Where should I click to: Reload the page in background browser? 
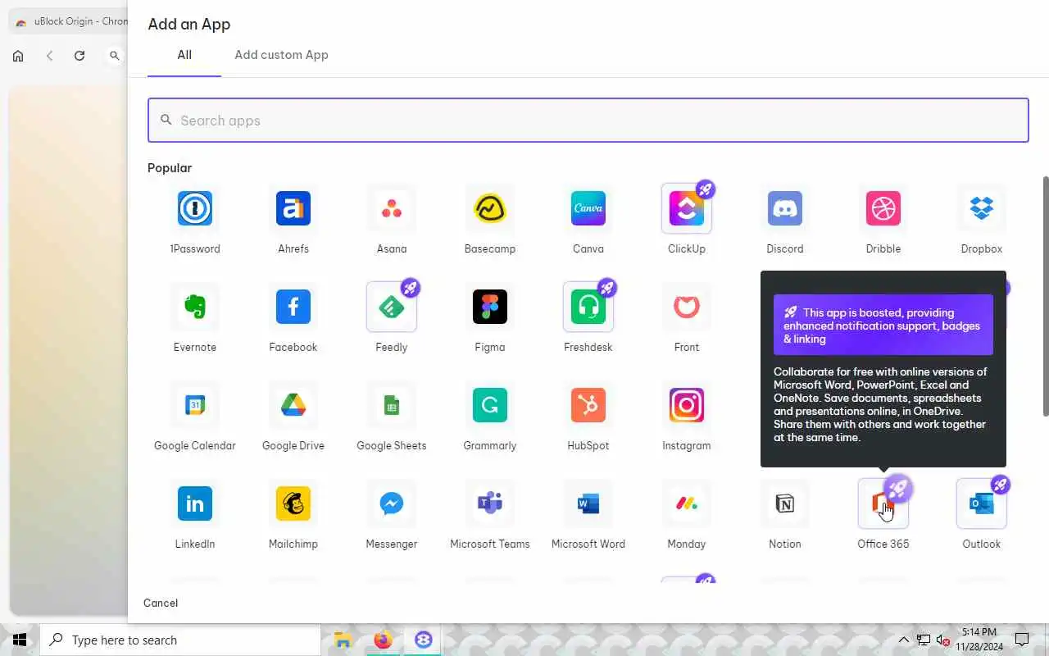click(79, 56)
